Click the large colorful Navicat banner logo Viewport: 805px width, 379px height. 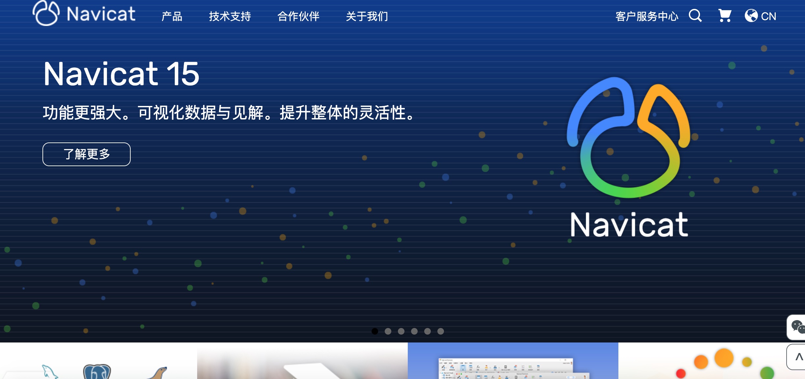pos(629,157)
